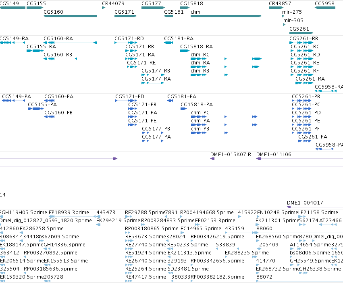The image size is (343, 283).
Task: Select protein CG5177-PB
Action: pos(153,133)
